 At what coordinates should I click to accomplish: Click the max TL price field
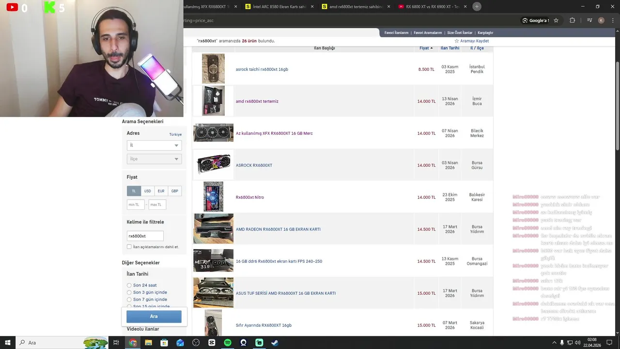pyautogui.click(x=157, y=205)
